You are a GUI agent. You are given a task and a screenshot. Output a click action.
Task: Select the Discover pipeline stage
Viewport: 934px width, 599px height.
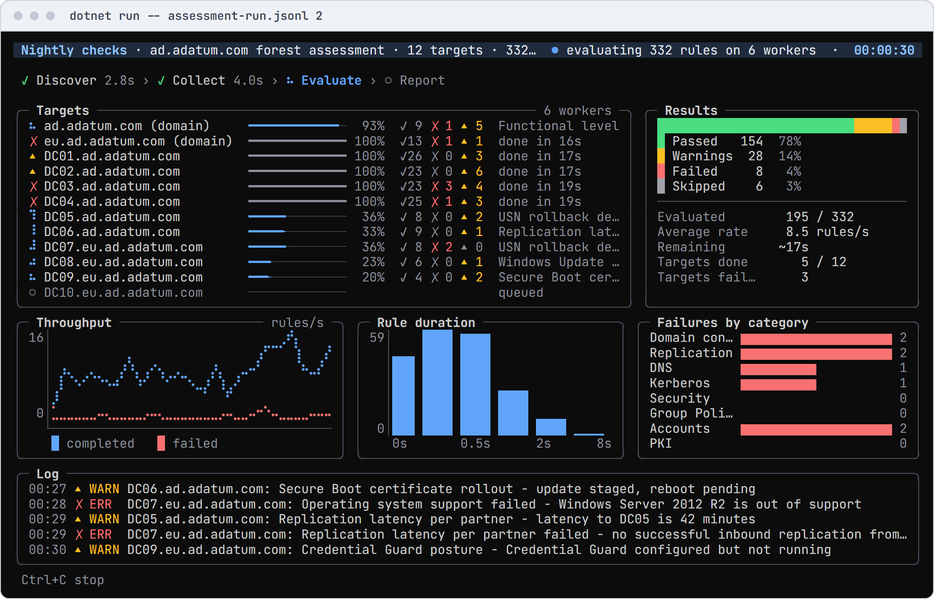click(x=78, y=81)
